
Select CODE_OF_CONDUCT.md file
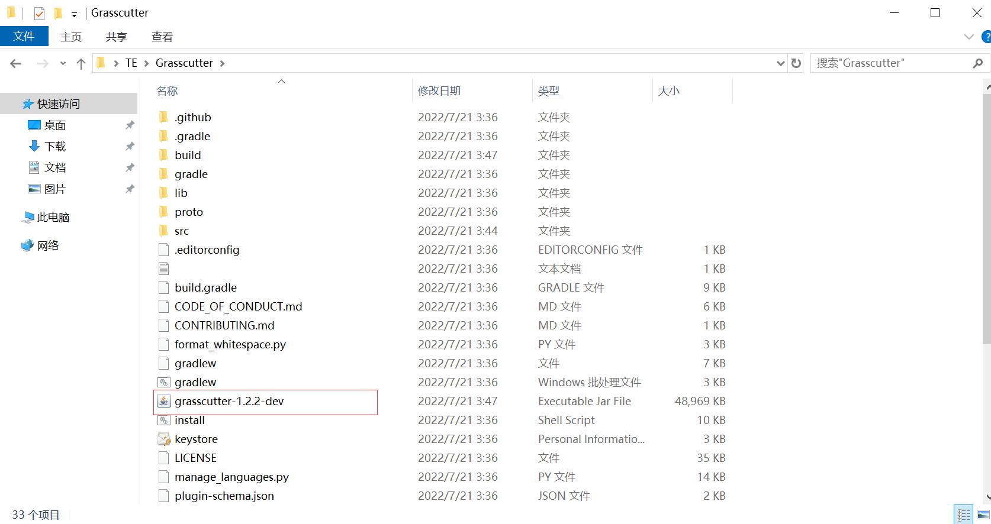click(x=239, y=306)
